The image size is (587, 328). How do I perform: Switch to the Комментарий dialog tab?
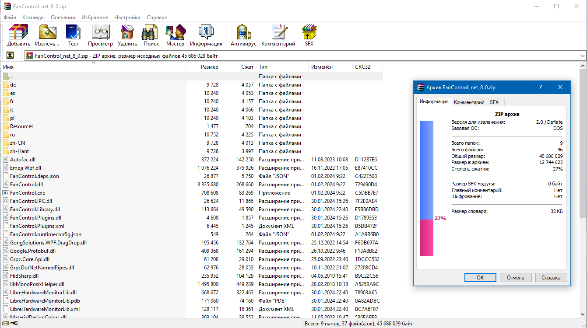click(469, 102)
